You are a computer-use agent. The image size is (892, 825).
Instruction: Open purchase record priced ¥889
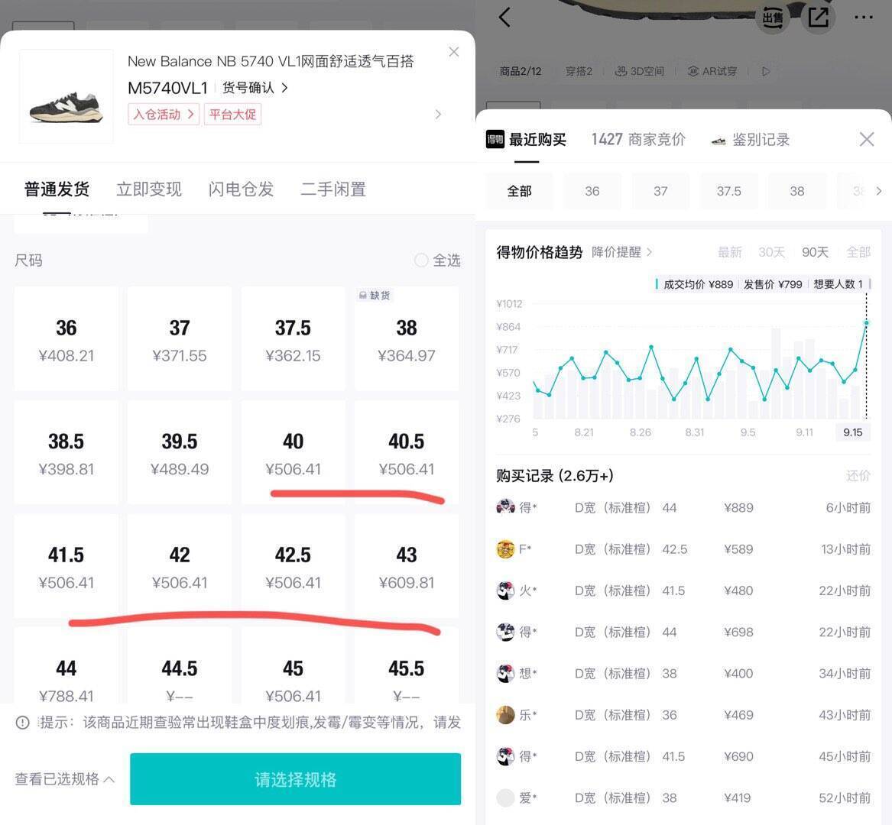click(x=683, y=507)
